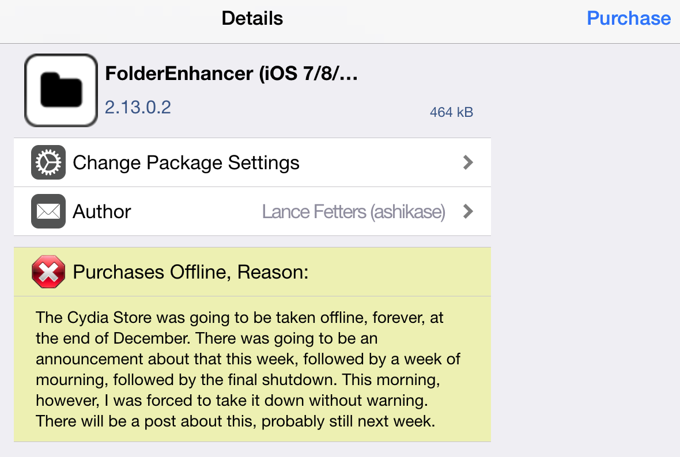This screenshot has width=680, height=457.
Task: Click the FolderEnhancer folder icon
Action: coord(61,90)
